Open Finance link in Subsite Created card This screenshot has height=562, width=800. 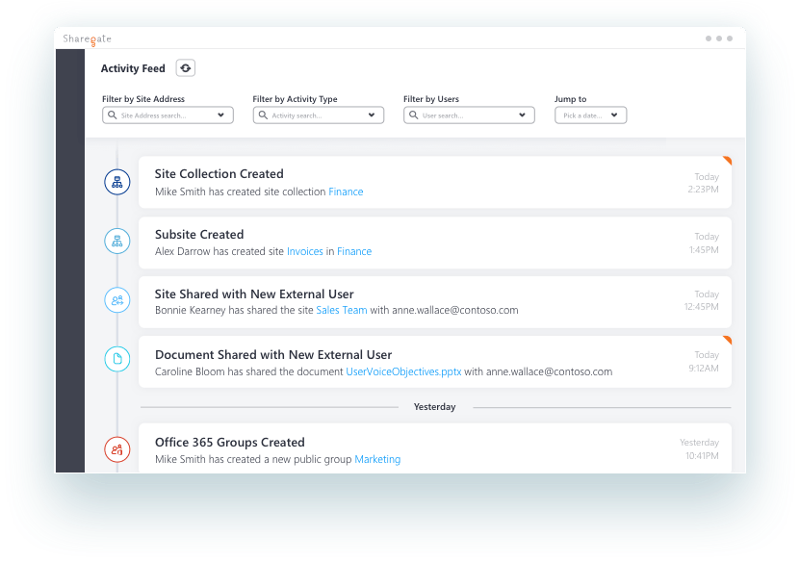354,251
